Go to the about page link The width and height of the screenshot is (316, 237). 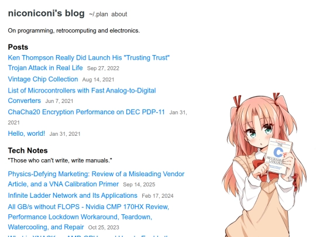click(119, 14)
